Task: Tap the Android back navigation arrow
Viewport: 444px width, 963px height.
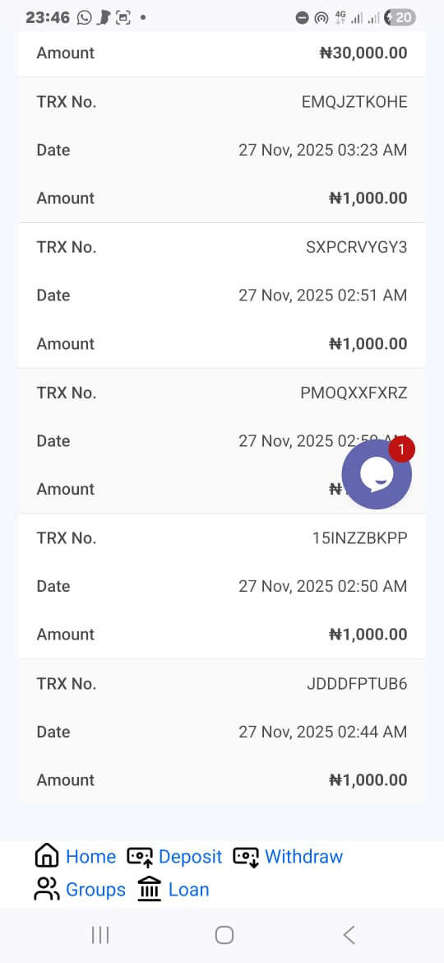Action: 349,935
